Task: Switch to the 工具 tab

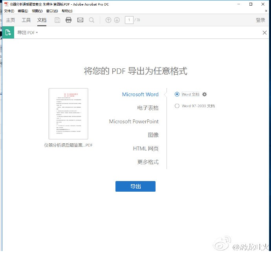Action: pyautogui.click(x=26, y=20)
